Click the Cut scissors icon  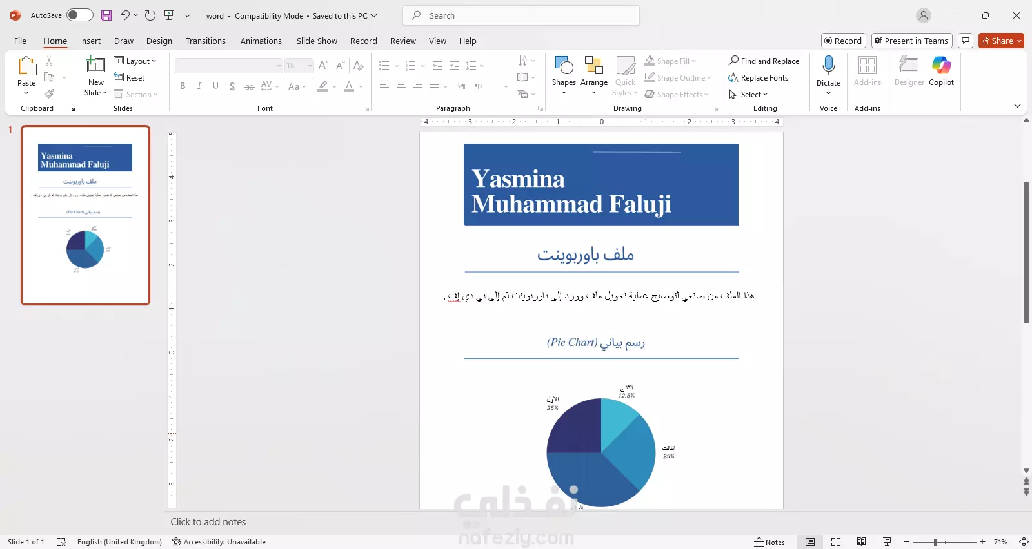(49, 61)
